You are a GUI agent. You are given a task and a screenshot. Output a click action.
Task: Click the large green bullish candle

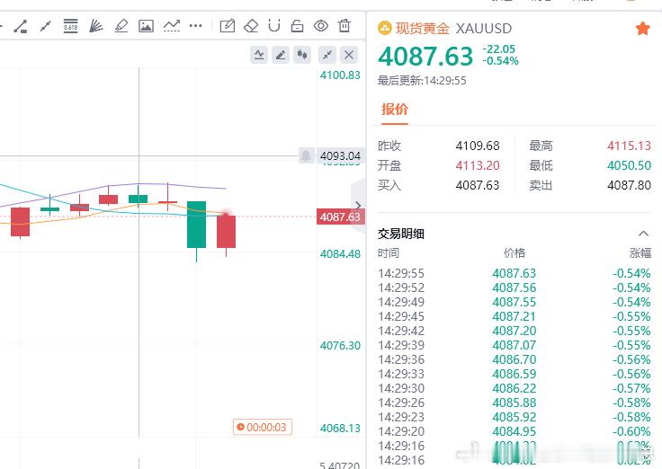pos(196,225)
